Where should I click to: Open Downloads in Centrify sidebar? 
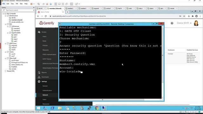(x=45, y=77)
